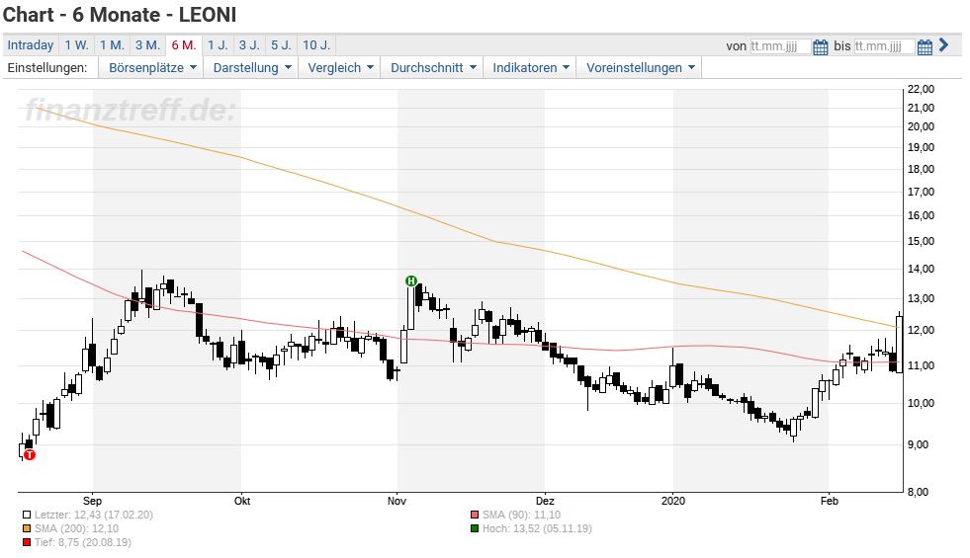Image resolution: width=970 pixels, height=558 pixels.
Task: Select the 6 M. timeframe tab
Action: click(x=184, y=45)
